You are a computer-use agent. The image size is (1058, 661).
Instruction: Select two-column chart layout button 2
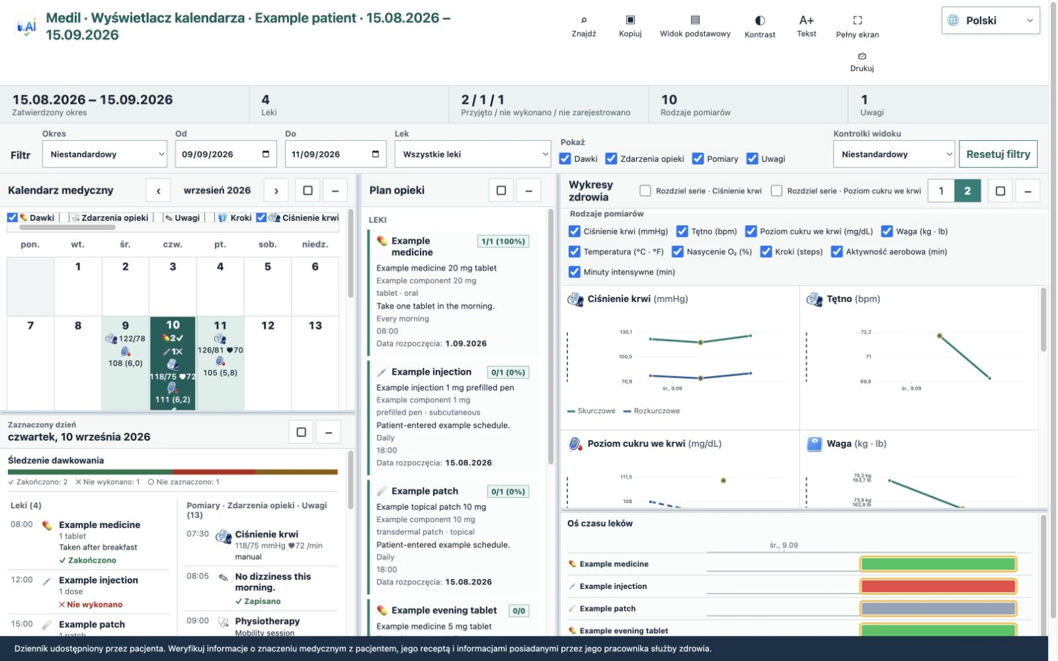[967, 191]
